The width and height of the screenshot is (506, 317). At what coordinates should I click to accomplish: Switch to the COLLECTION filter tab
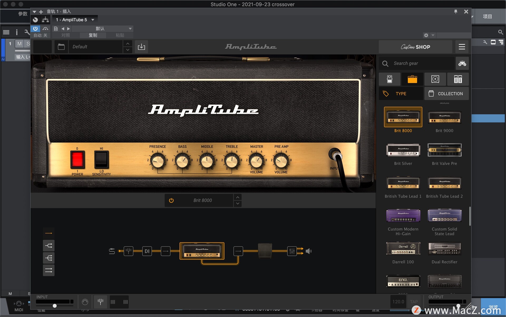click(446, 93)
